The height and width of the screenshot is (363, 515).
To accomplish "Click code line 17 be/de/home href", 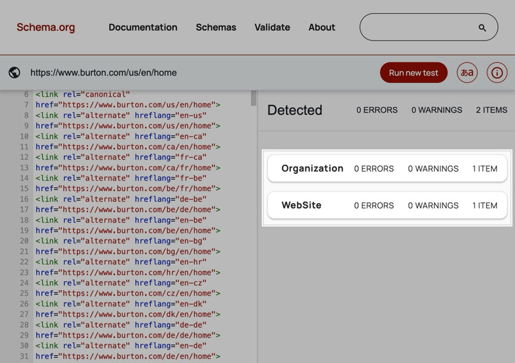I will pos(128,210).
